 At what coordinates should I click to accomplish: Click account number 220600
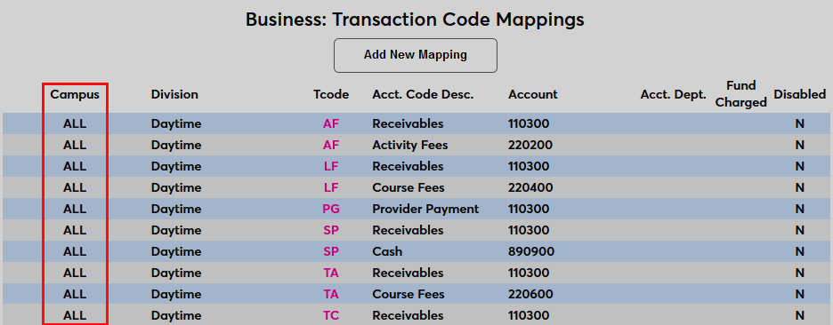[530, 294]
